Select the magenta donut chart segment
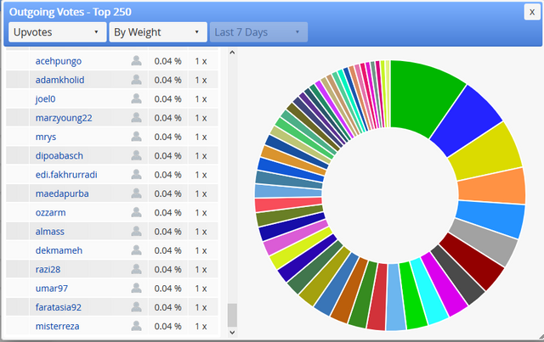 point(445,285)
